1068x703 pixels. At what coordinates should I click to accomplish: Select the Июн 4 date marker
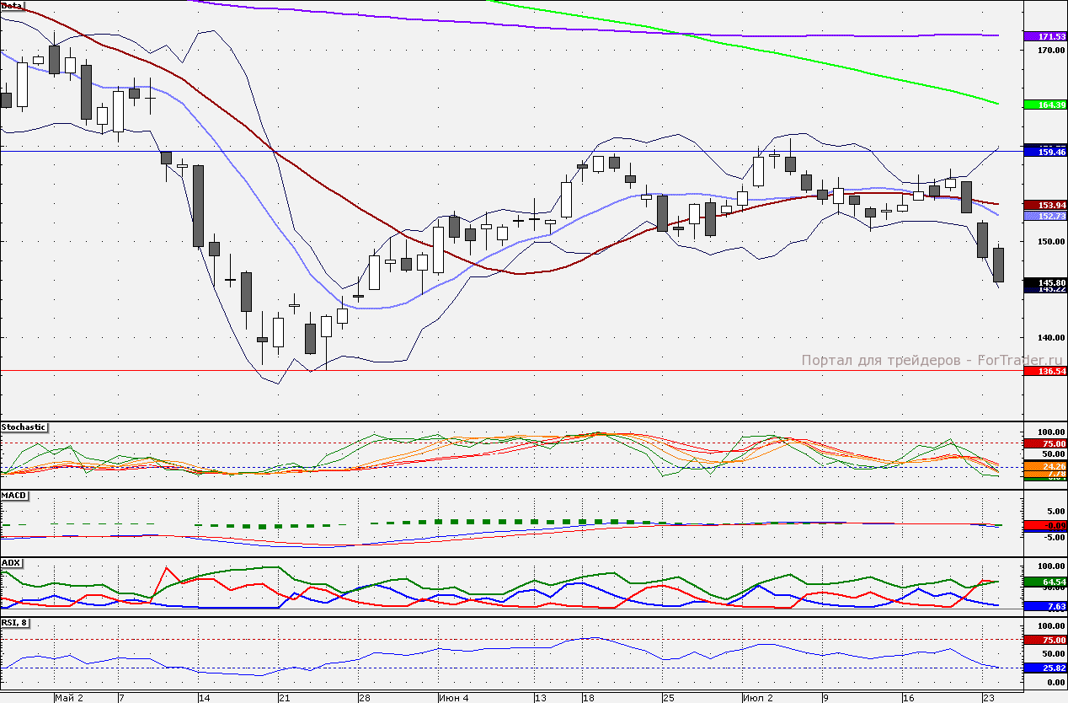[453, 698]
